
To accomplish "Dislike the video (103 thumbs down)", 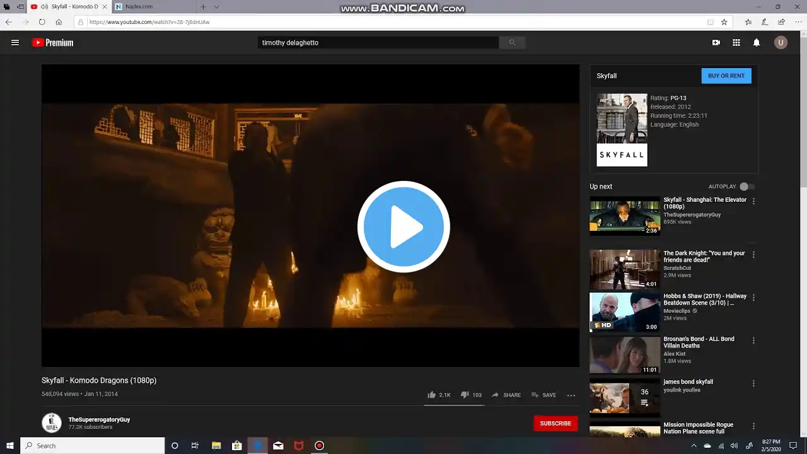I will click(x=471, y=395).
